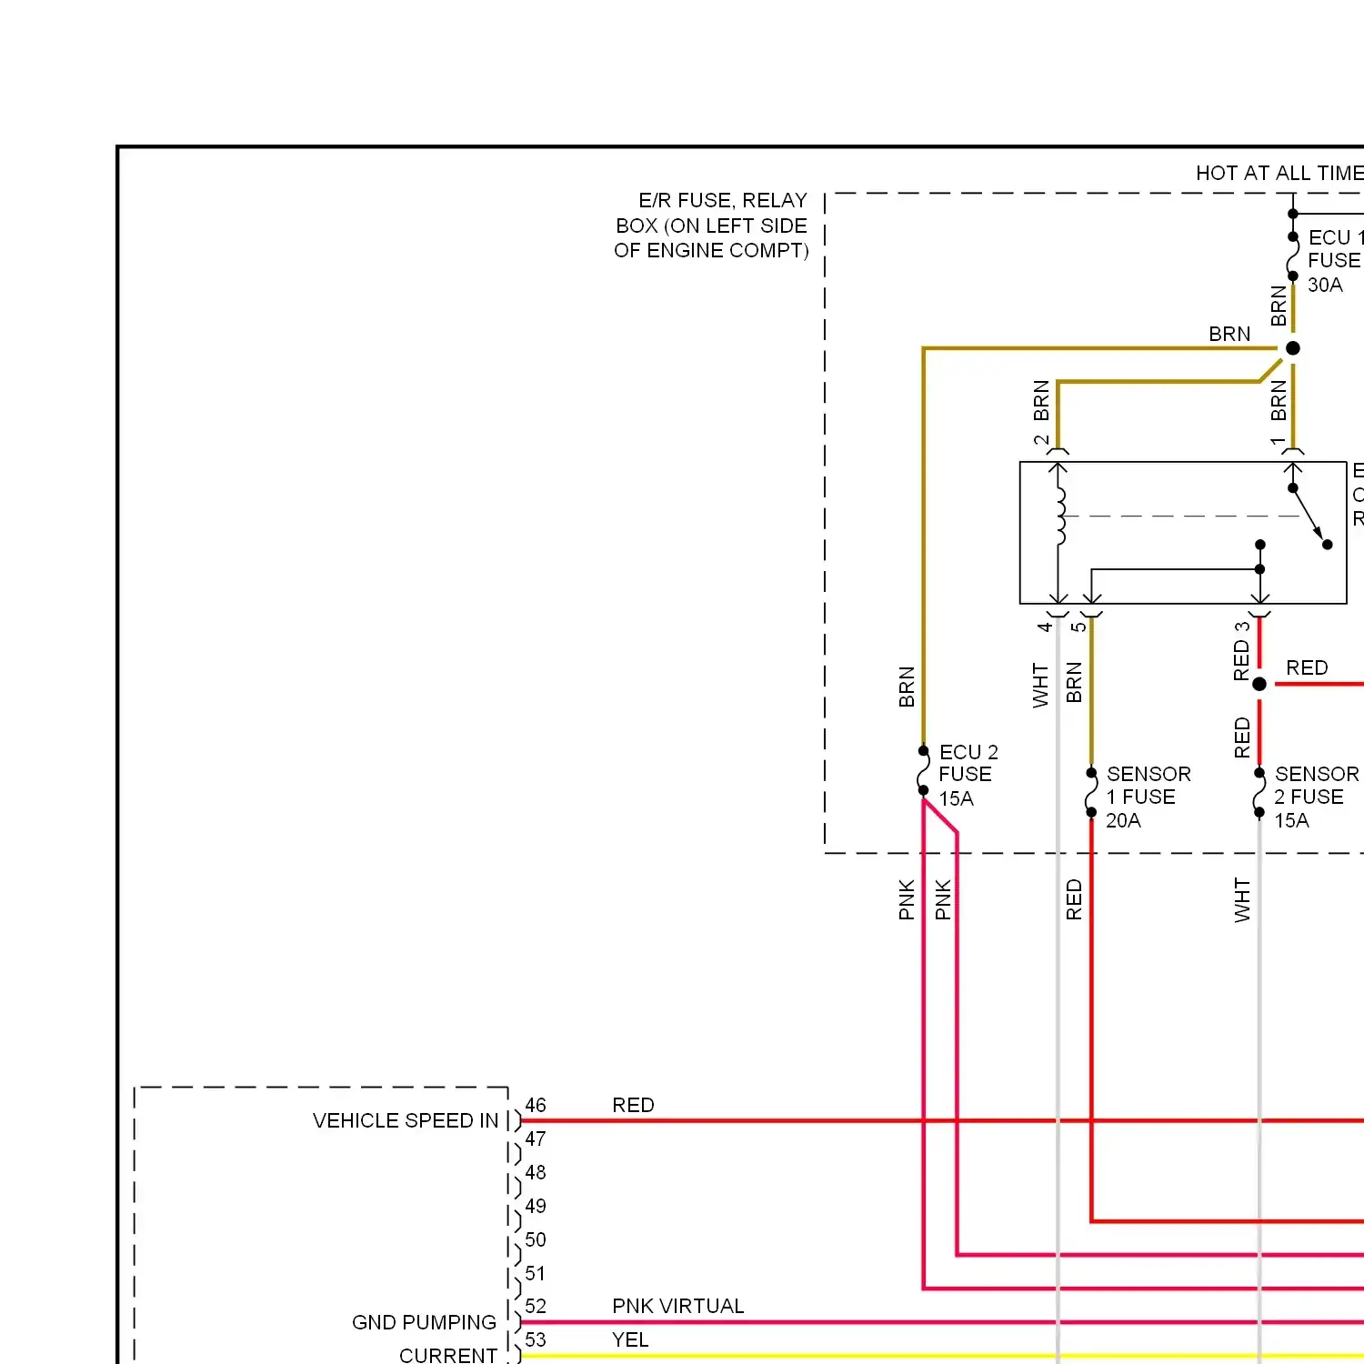Click the ECU 2 fuse symbol
Image resolution: width=1364 pixels, height=1364 pixels.
(x=924, y=770)
